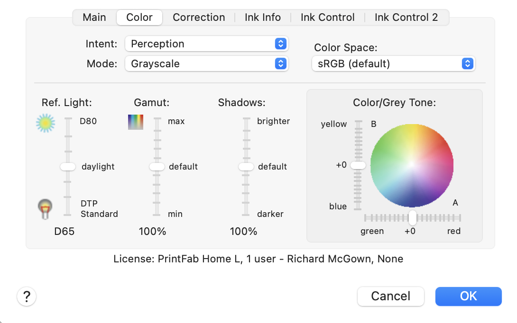The image size is (517, 323).
Task: Open the Ink Info tab
Action: click(x=263, y=18)
